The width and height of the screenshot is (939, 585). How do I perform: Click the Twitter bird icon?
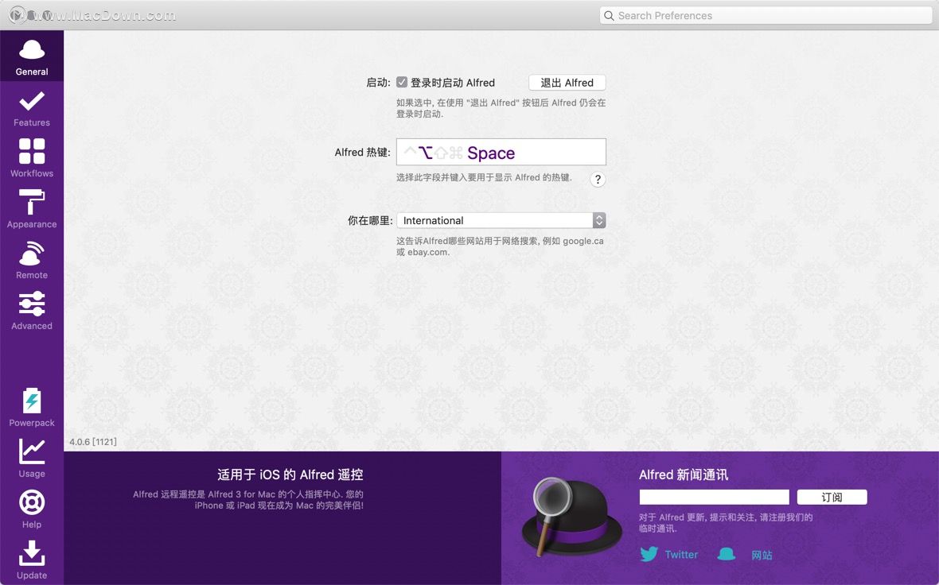649,555
